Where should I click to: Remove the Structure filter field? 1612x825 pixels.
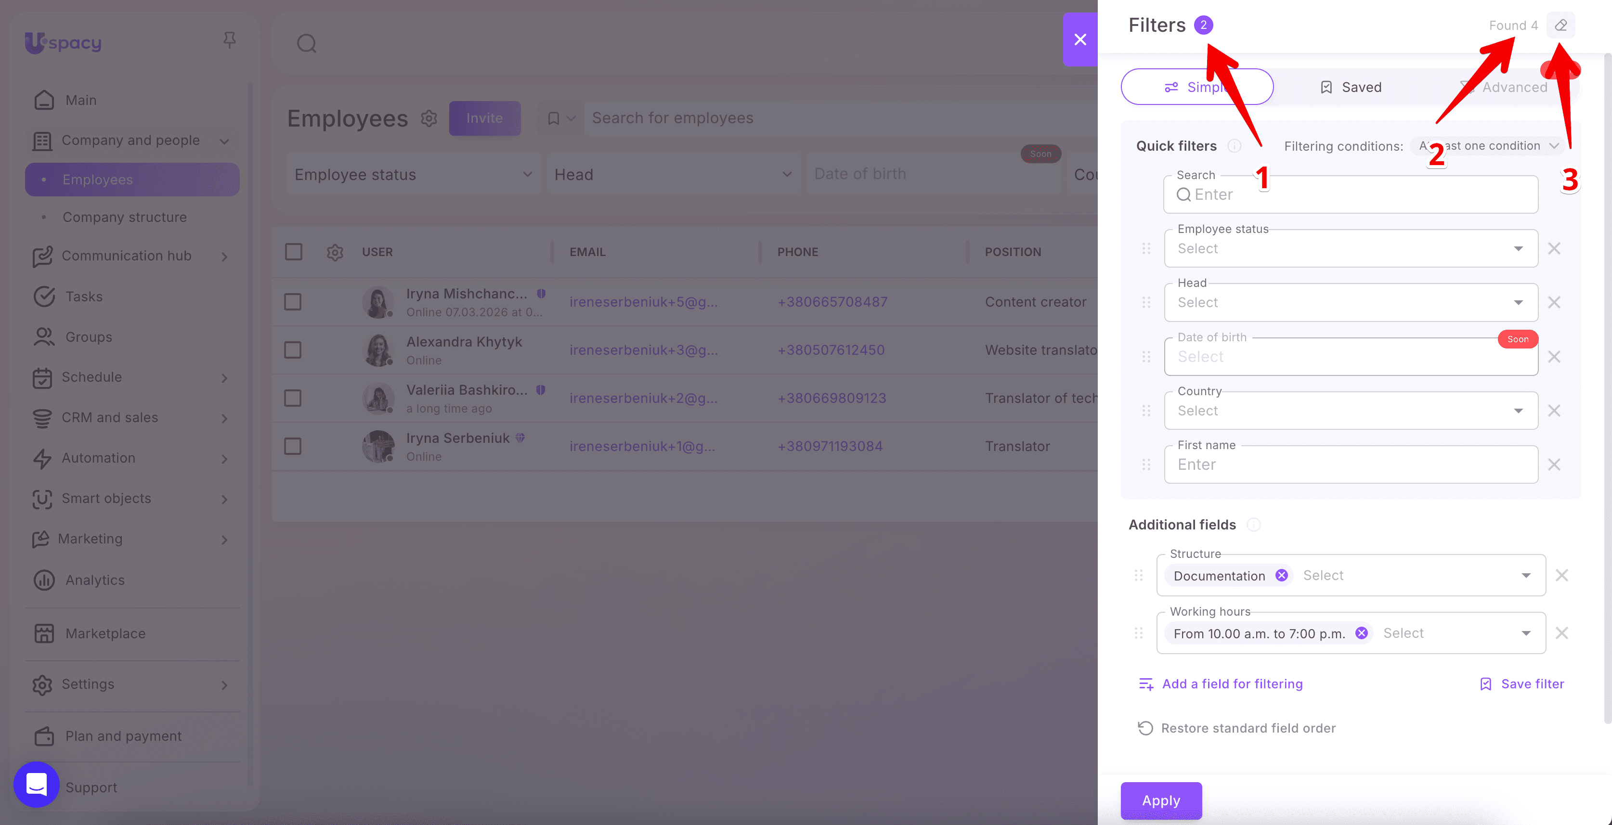pyautogui.click(x=1562, y=576)
